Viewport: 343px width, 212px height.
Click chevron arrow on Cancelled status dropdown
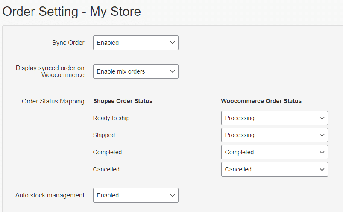322,169
